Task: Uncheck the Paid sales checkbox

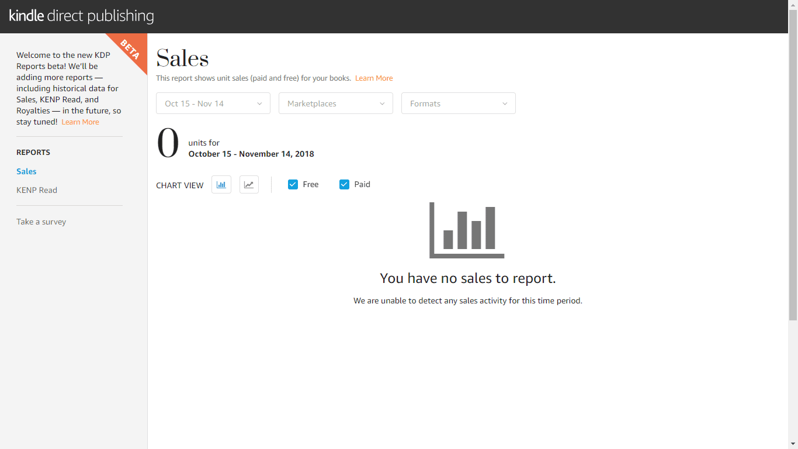Action: pyautogui.click(x=345, y=184)
